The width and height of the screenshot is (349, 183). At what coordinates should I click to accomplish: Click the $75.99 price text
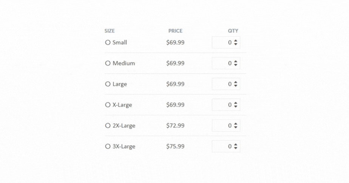tap(175, 146)
